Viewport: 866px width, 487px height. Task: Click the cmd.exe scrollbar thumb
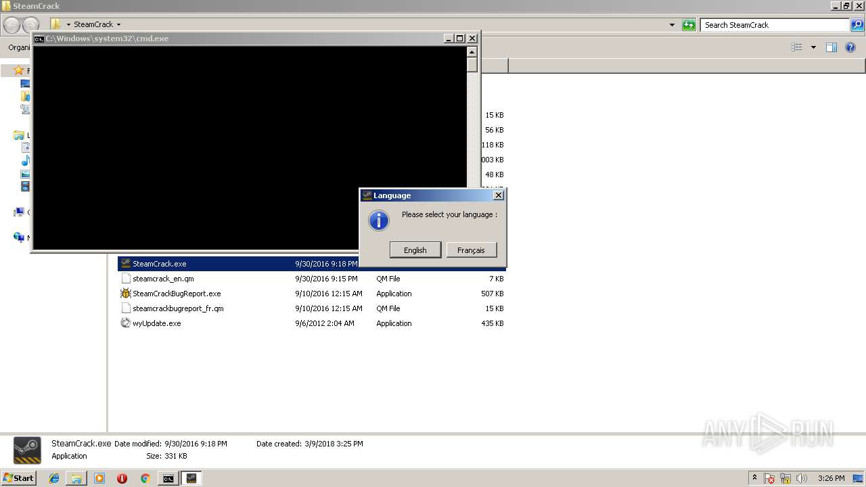coord(472,65)
